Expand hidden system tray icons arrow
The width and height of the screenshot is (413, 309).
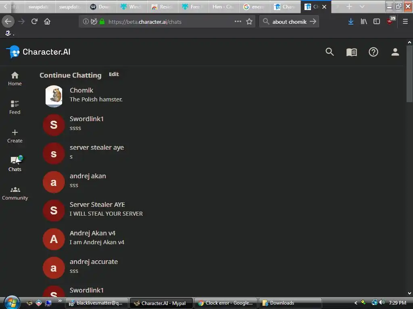point(356,303)
